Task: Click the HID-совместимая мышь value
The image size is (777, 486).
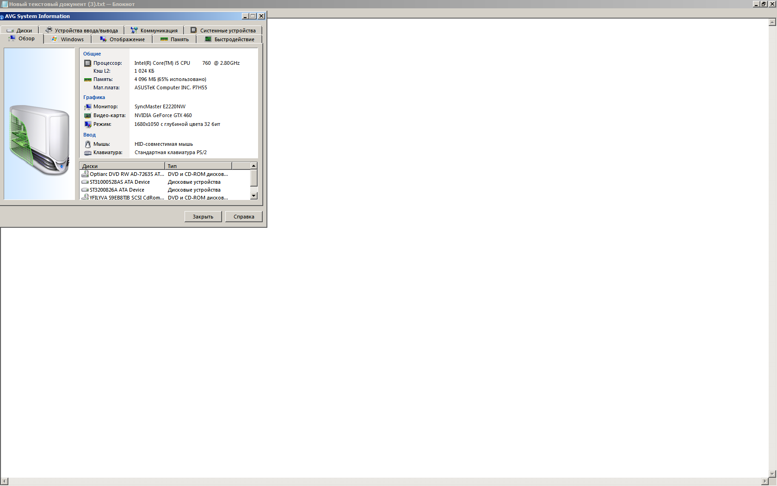Action: 164,144
